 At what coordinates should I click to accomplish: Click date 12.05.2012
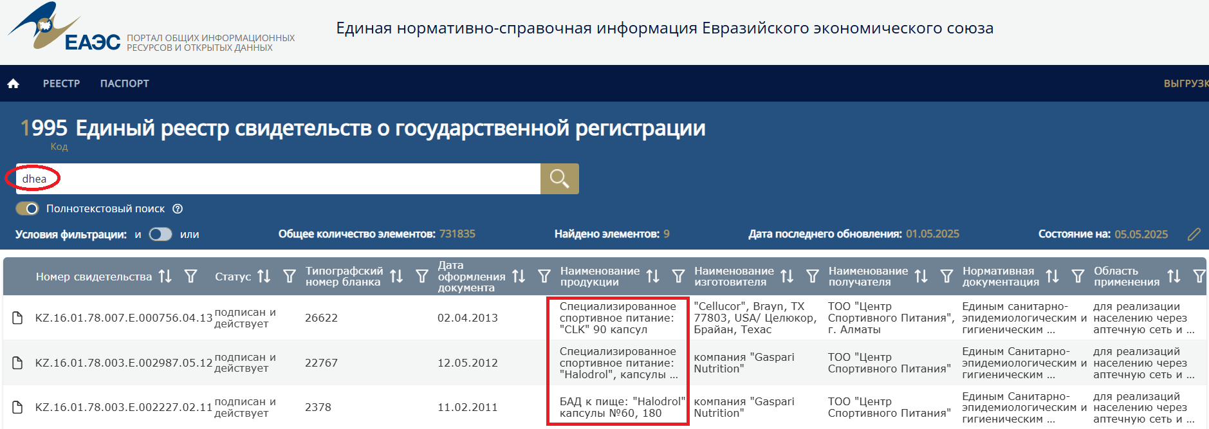pos(468,363)
